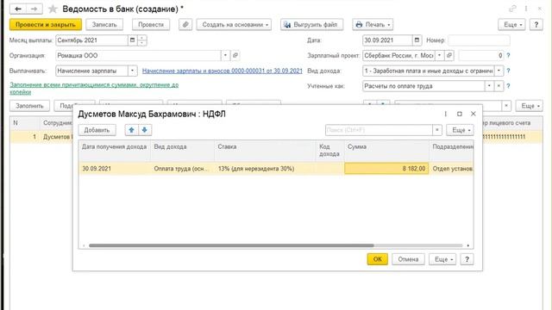The width and height of the screenshot is (552, 310).
Task: Open the Заполнение всеми причитающимися суммами link
Action: (94, 88)
